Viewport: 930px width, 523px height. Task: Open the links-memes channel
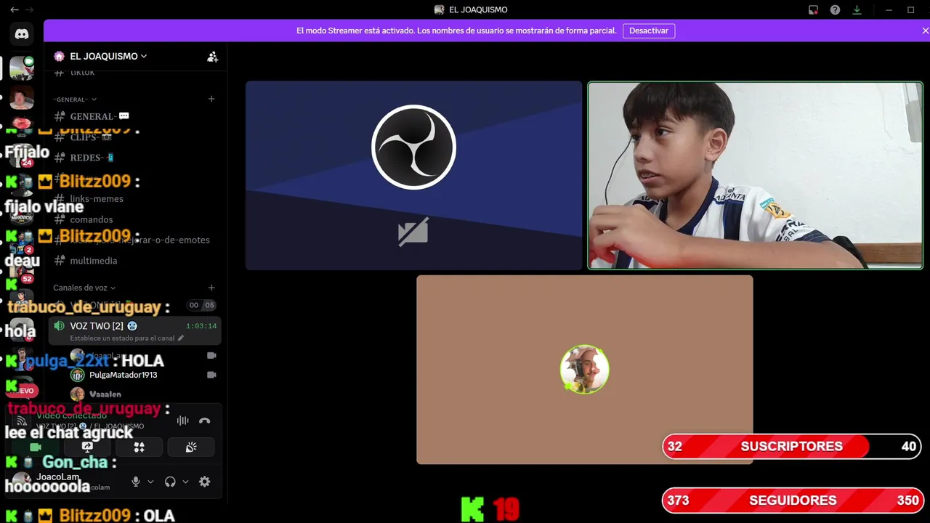(x=135, y=198)
